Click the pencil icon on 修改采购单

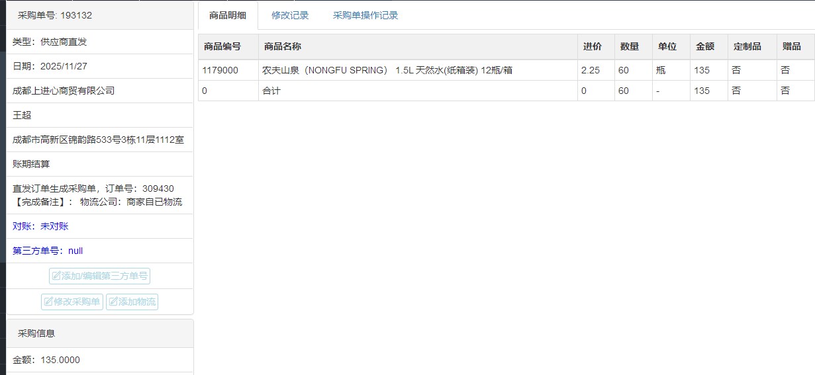[48, 302]
